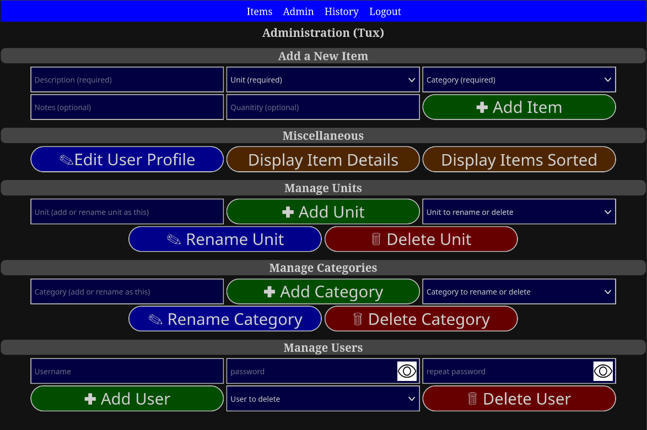This screenshot has width=647, height=430.
Task: Show password with the password field's eye icon
Action: 407,371
